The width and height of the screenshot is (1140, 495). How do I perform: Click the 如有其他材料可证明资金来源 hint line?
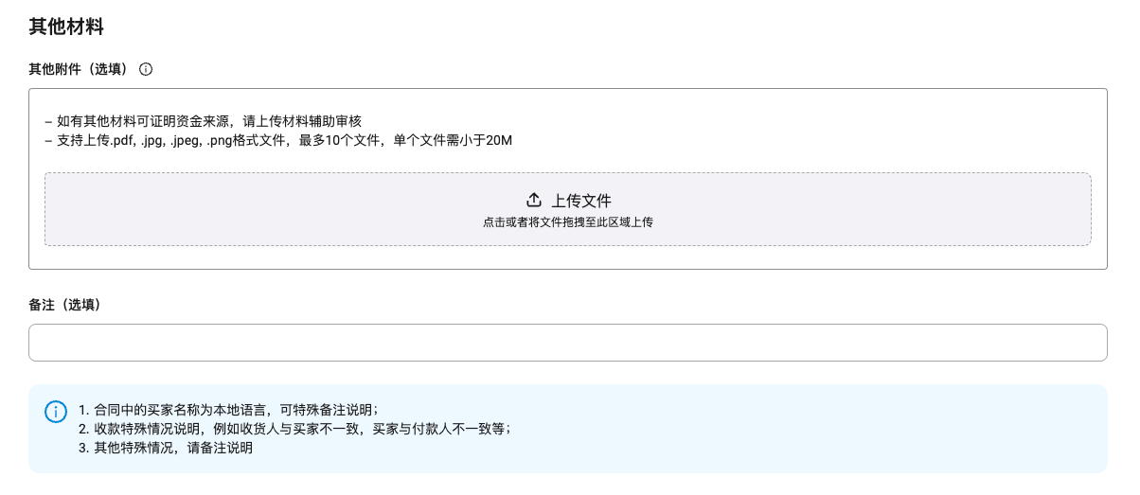[x=204, y=121]
